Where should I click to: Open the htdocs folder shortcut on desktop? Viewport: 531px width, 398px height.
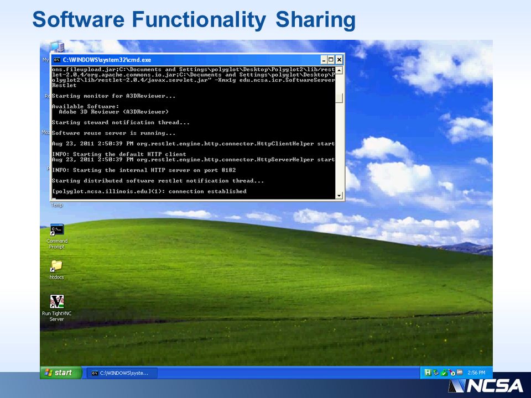point(56,270)
